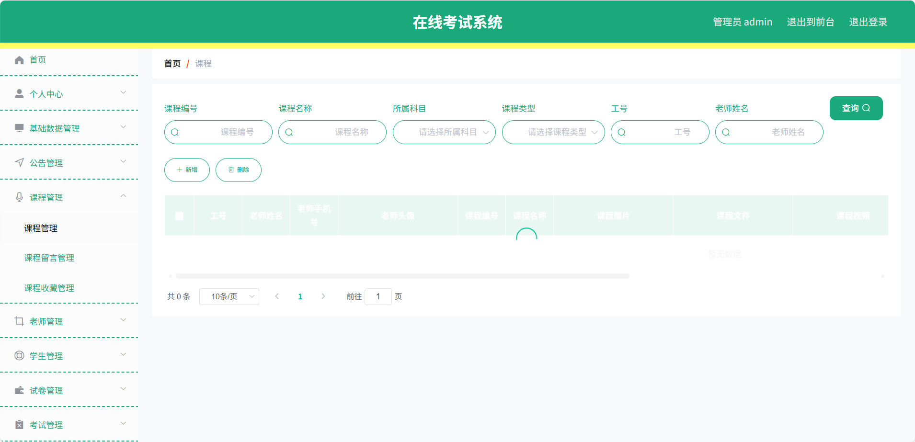
Task: Open the 10条/页 page size dropdown
Action: click(x=229, y=296)
